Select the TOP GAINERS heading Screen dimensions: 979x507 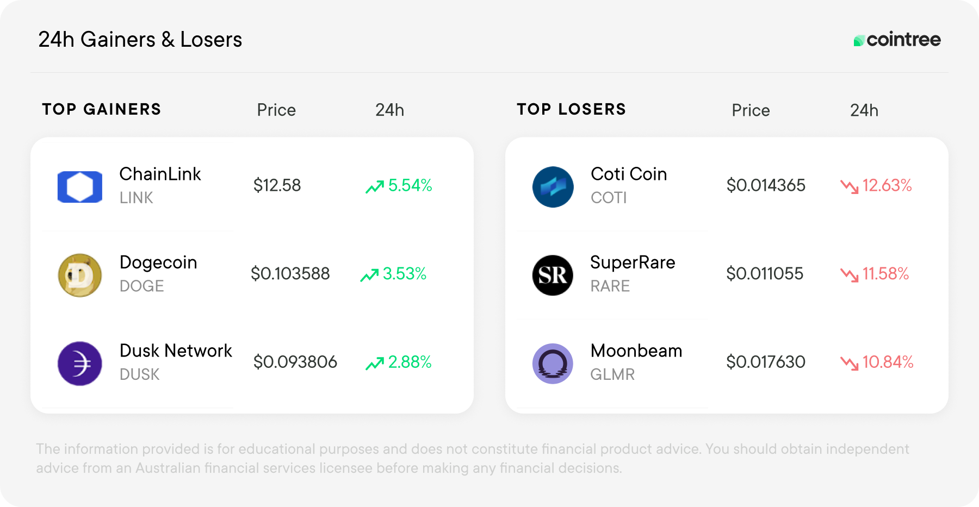pyautogui.click(x=102, y=109)
